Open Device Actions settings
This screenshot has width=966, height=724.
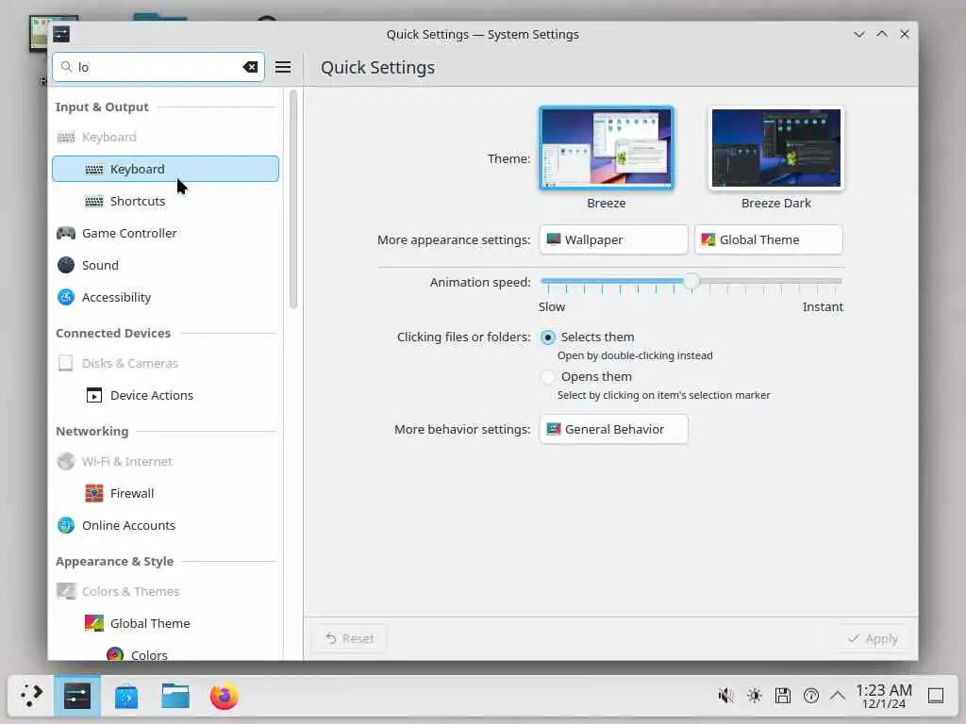coord(165,395)
